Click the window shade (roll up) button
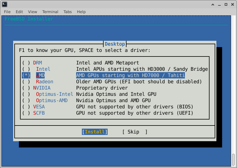Viewport: 237px width, 168px height. click(x=213, y=5)
